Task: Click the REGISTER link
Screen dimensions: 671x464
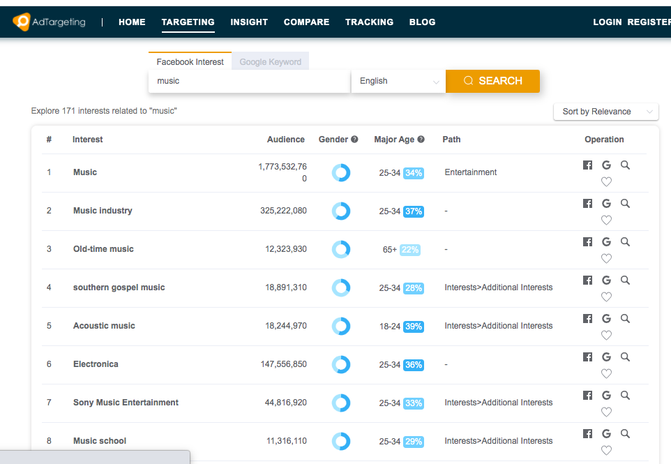Action: pos(649,22)
